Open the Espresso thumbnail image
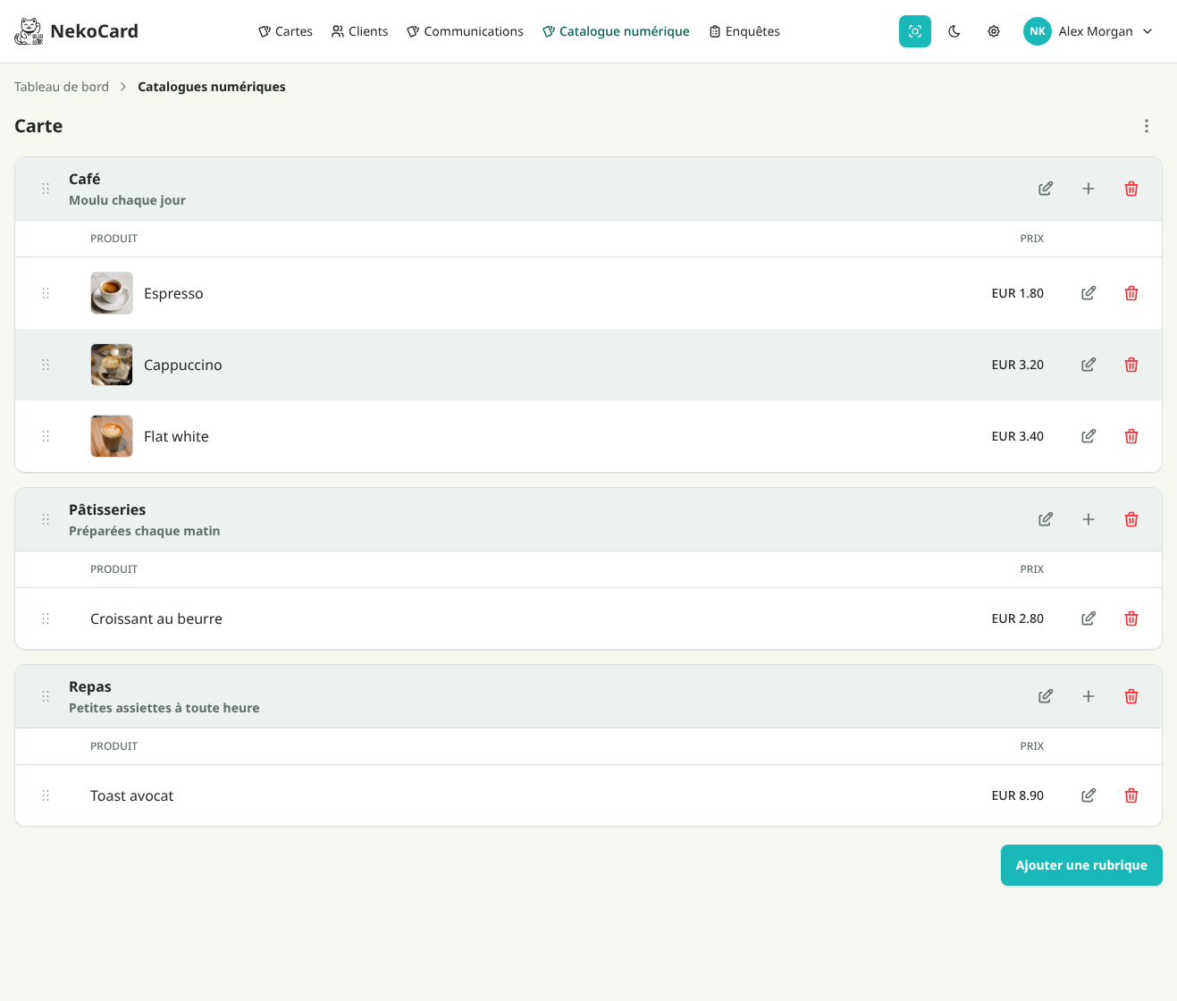 pos(112,293)
